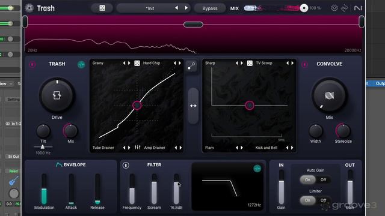Click the DAW channel pan knob
Image resolution: width=385 pixels, height=216 pixels.
14,193
